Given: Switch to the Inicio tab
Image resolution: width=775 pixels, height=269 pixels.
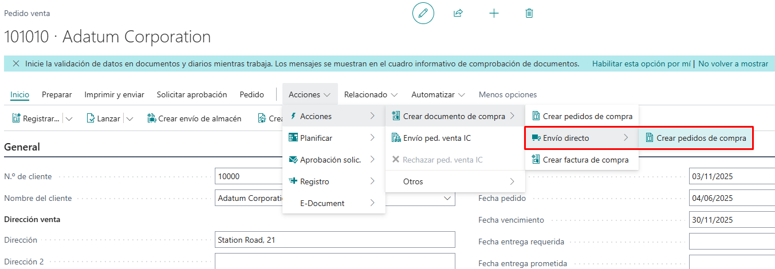Looking at the screenshot, I should [x=20, y=94].
